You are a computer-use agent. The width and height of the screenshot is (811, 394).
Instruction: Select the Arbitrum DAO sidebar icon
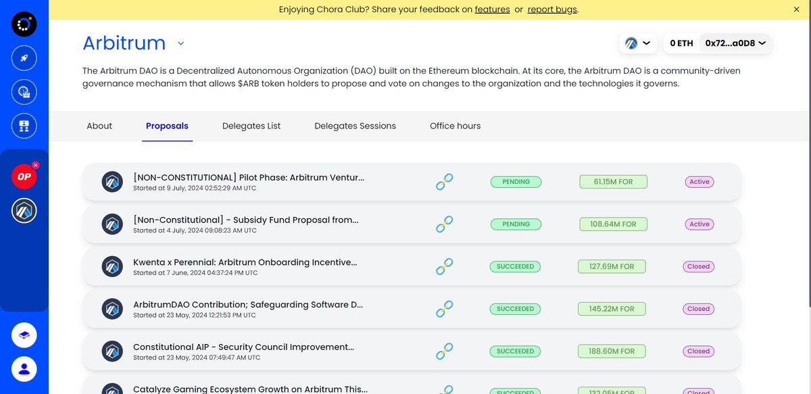pyautogui.click(x=24, y=211)
